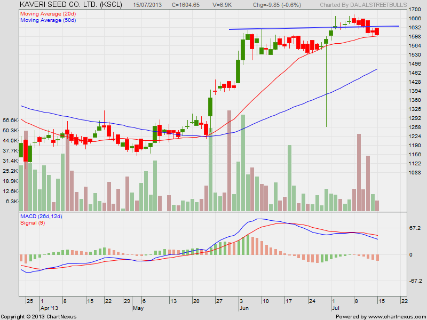Viewport: 427px width, 320px height.
Task: Select the date "15/07/2013" in the header
Action: [x=147, y=5]
